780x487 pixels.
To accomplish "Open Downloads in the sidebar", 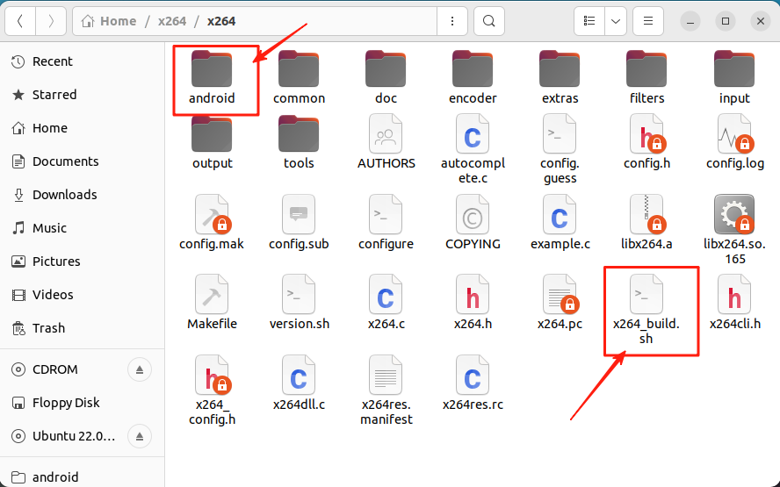I will pos(82,194).
